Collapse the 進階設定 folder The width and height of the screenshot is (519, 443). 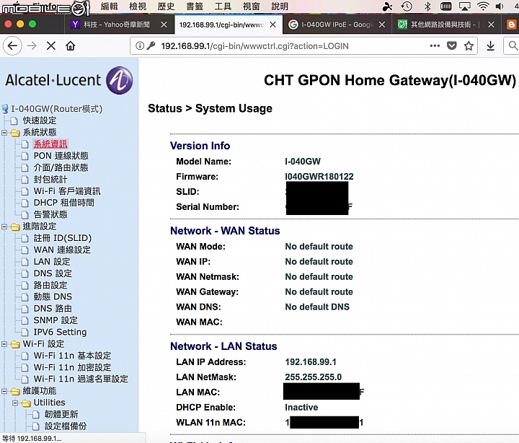click(4, 227)
